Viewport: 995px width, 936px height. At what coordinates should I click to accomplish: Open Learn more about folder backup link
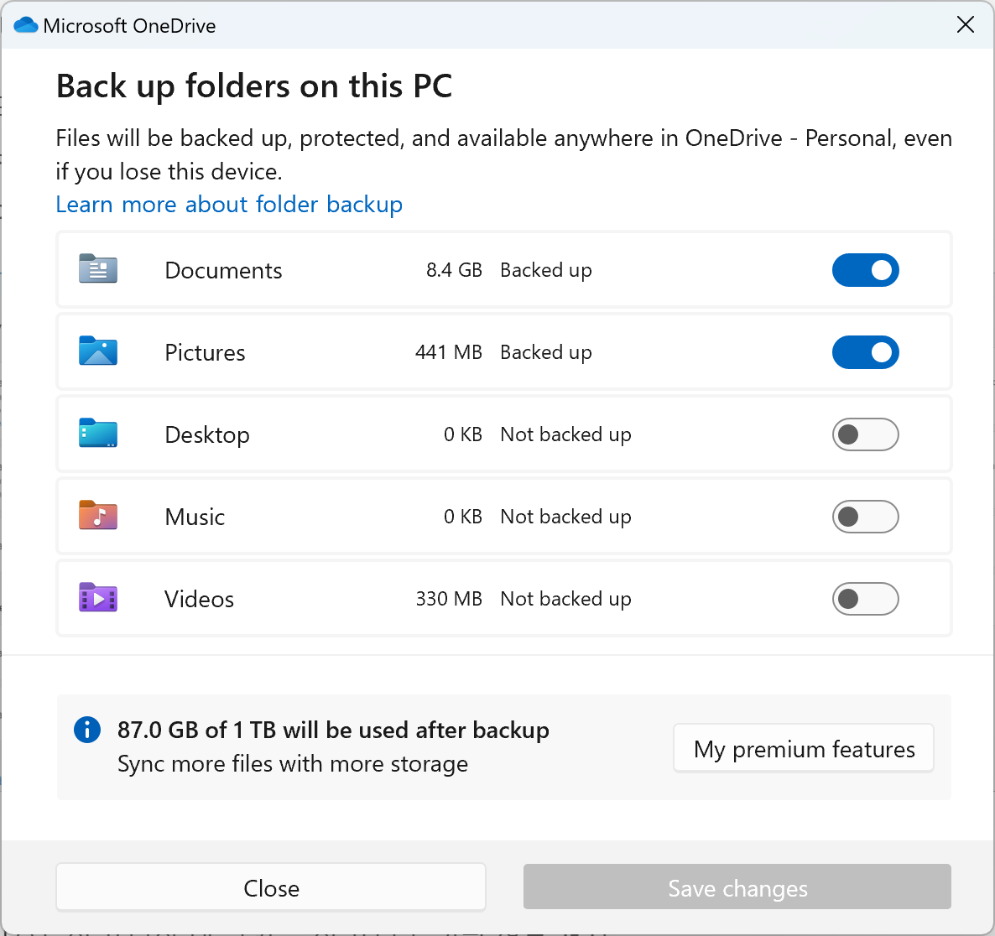click(229, 205)
